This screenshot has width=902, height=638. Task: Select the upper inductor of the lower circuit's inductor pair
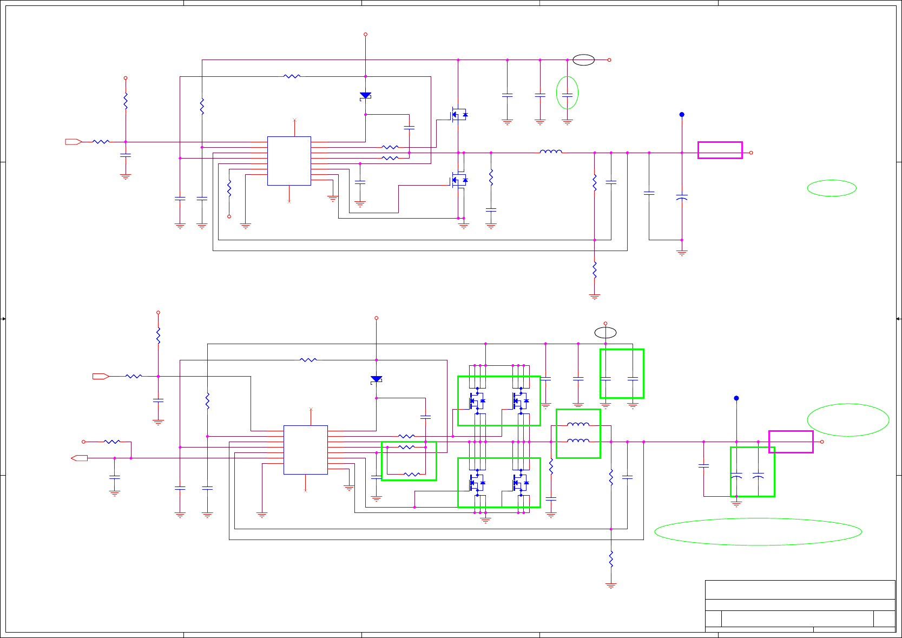[x=578, y=424]
